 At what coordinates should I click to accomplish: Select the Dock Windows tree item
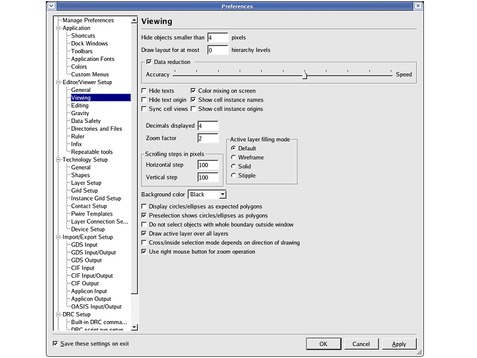[89, 44]
